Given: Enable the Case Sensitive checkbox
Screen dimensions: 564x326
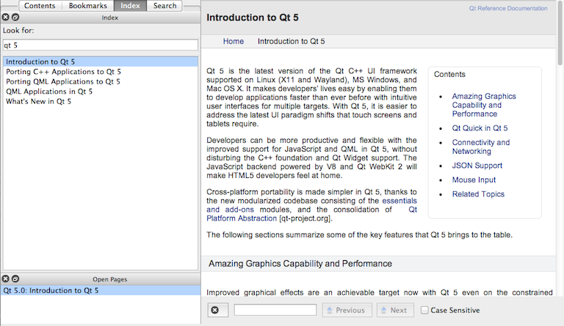Looking at the screenshot, I should 424,310.
